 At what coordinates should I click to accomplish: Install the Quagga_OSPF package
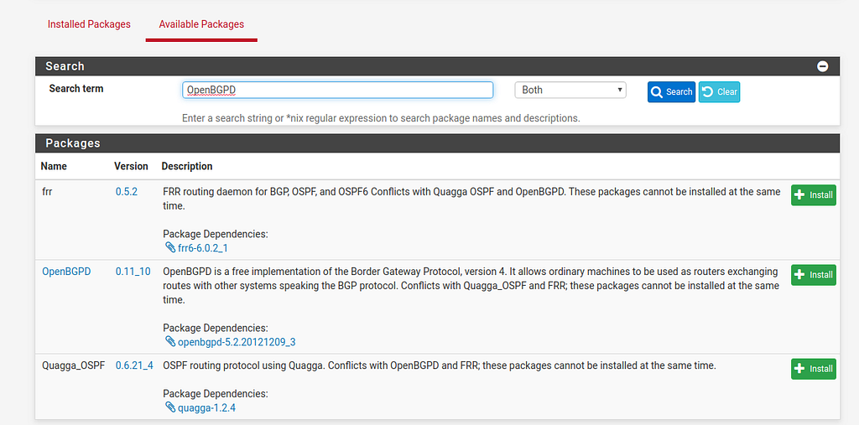[813, 369]
